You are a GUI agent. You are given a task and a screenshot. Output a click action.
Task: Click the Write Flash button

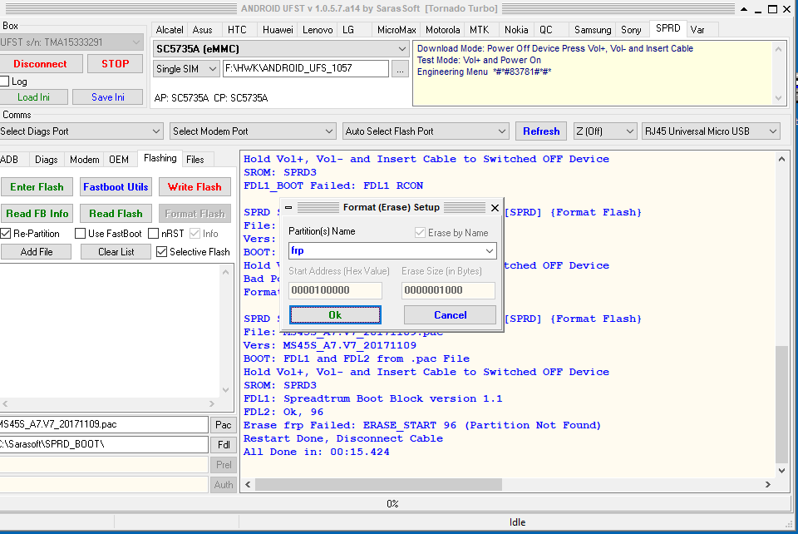coord(195,187)
